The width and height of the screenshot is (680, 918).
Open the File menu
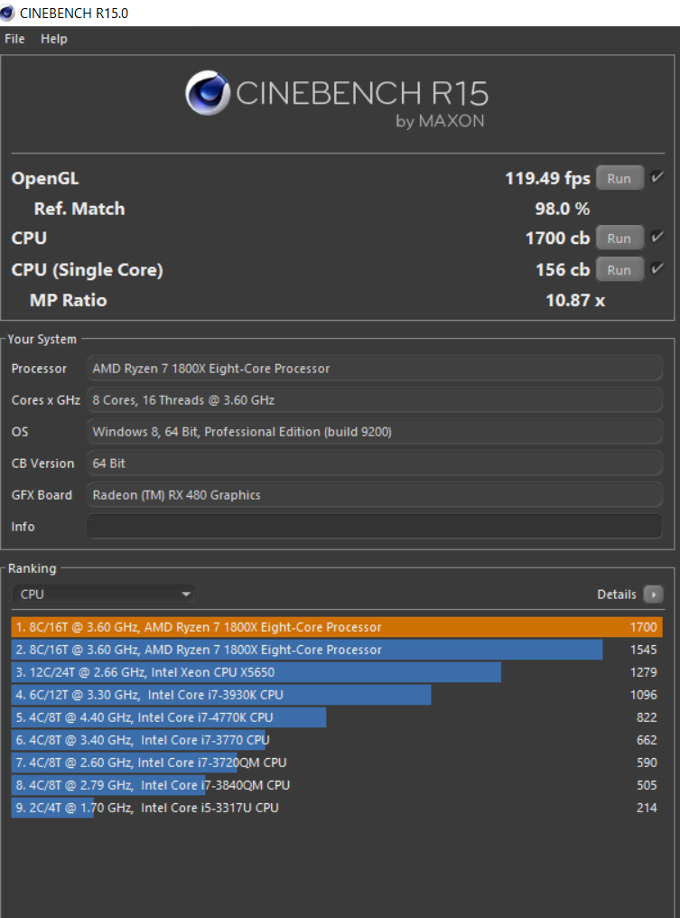pos(14,39)
